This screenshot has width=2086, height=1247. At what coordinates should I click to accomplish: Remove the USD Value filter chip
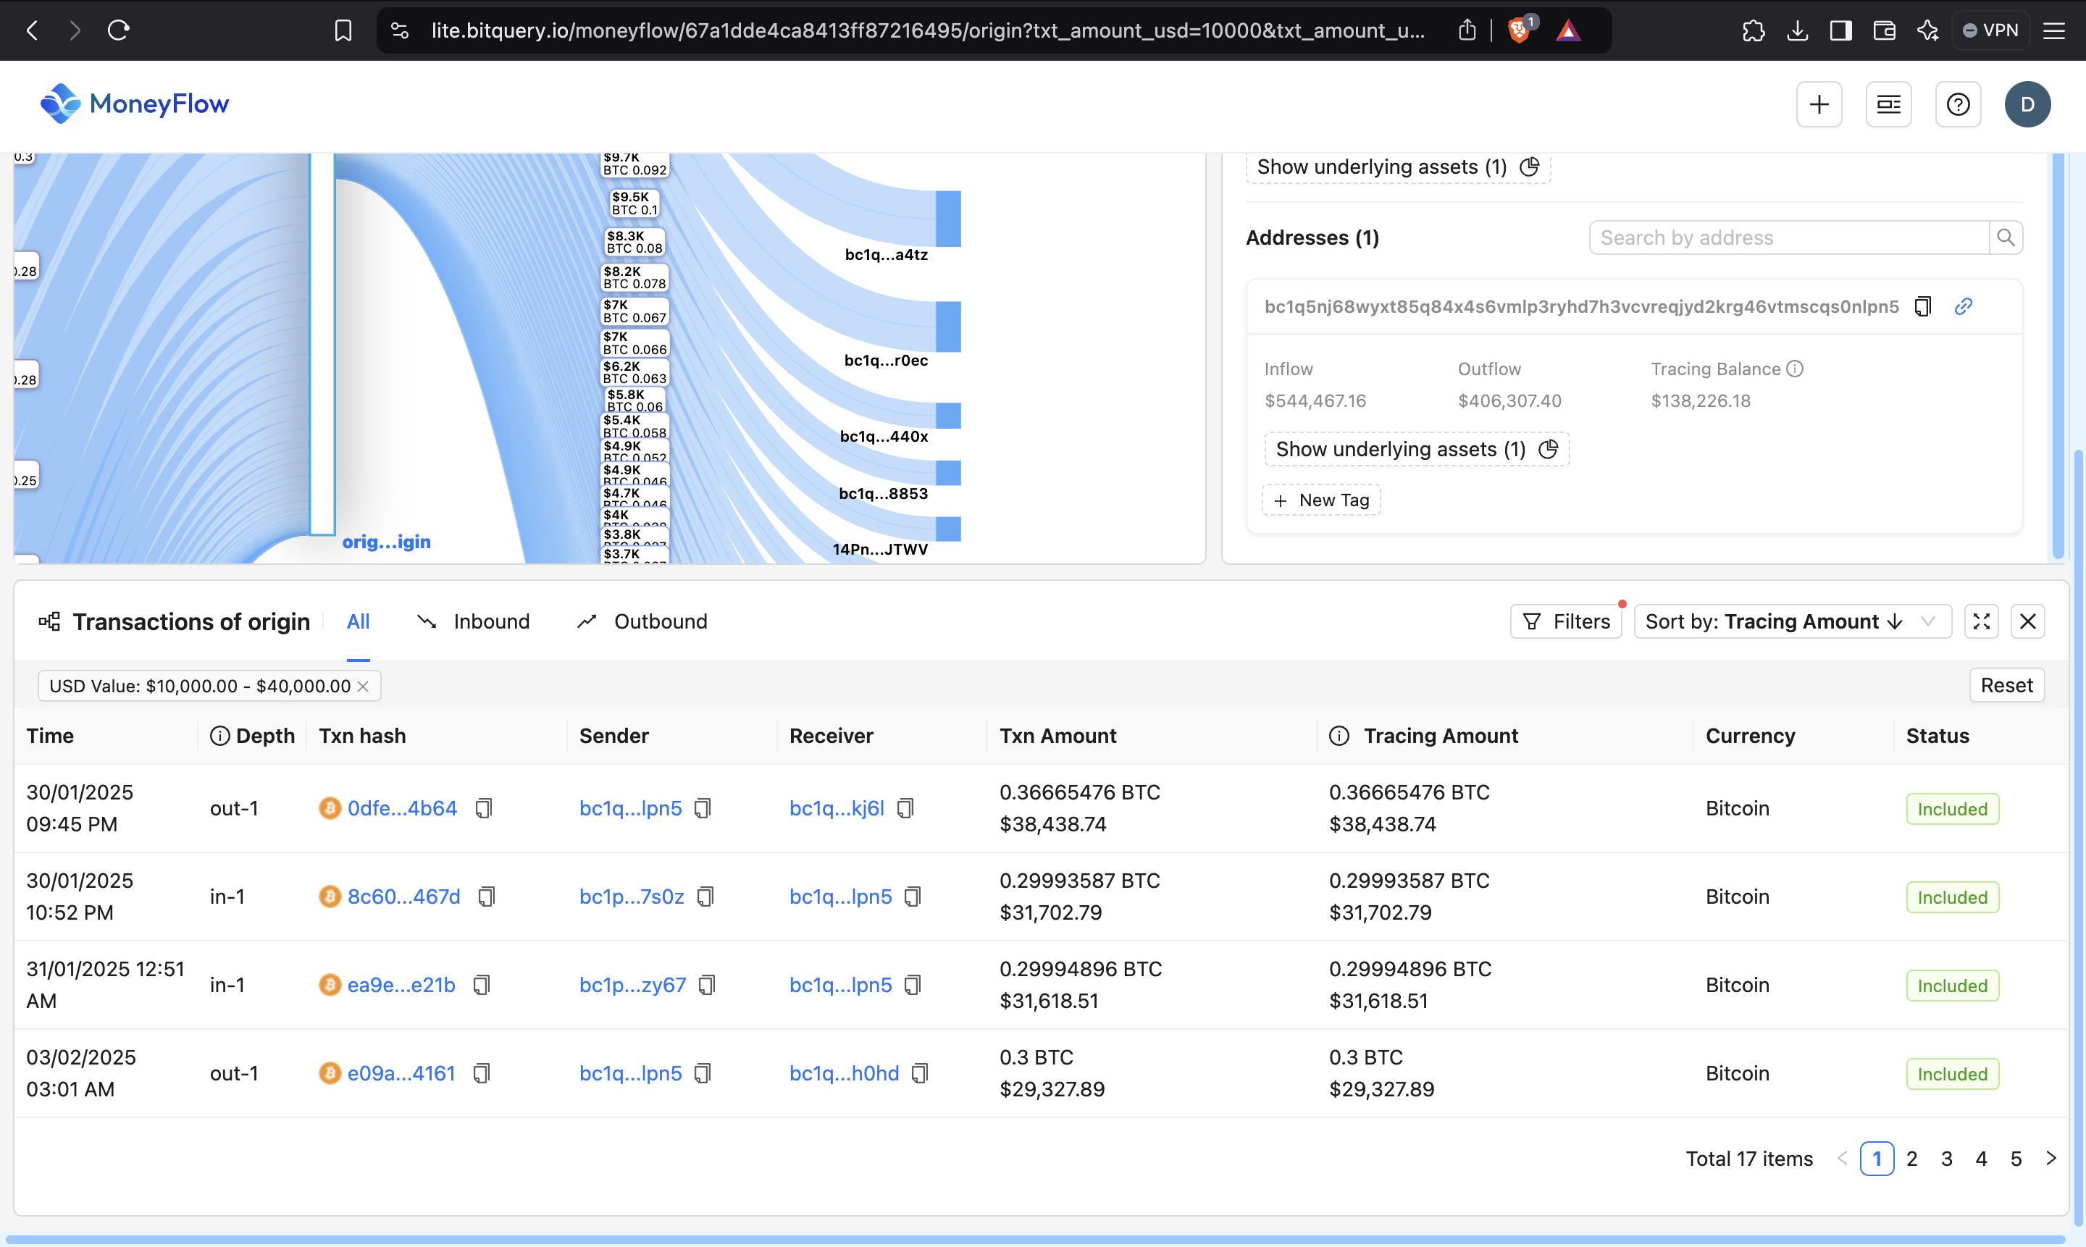point(363,685)
